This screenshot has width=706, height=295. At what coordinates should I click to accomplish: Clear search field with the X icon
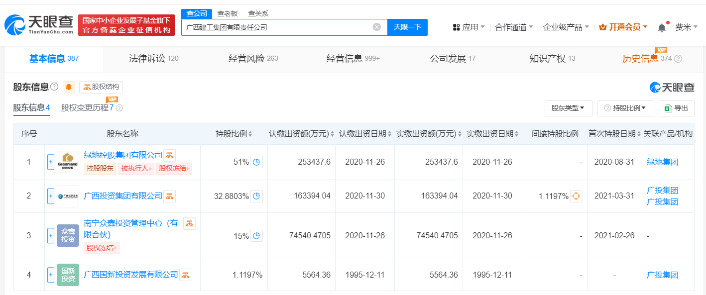pos(377,27)
